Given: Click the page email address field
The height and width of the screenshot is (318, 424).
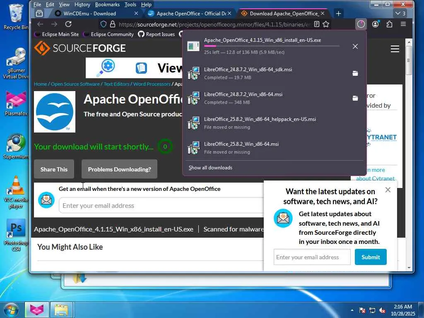Looking at the screenshot, I should coord(161,205).
